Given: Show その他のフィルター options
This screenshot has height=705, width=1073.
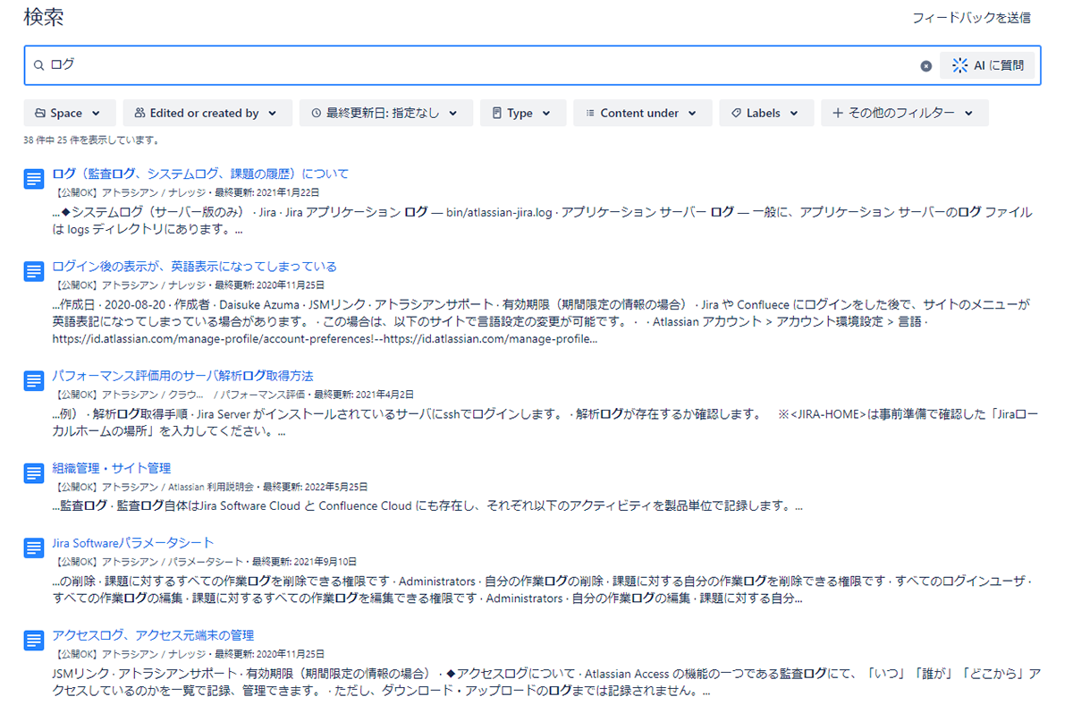Looking at the screenshot, I should pos(904,113).
